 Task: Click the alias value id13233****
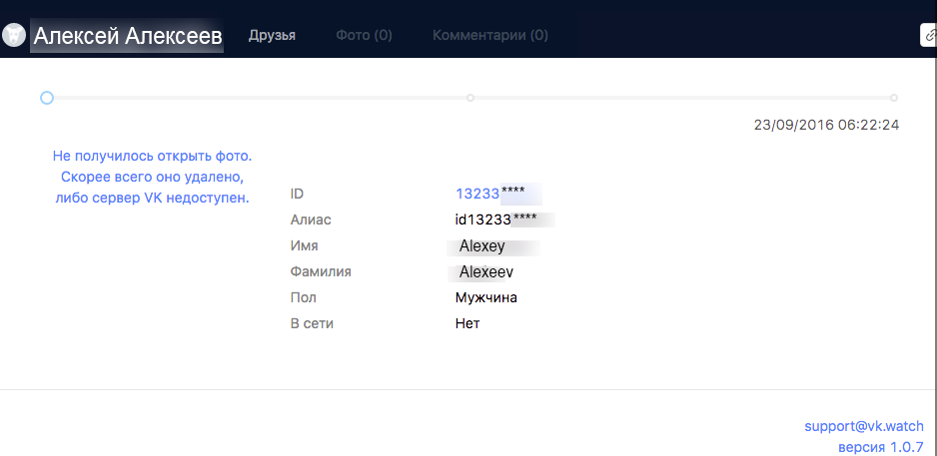(496, 220)
